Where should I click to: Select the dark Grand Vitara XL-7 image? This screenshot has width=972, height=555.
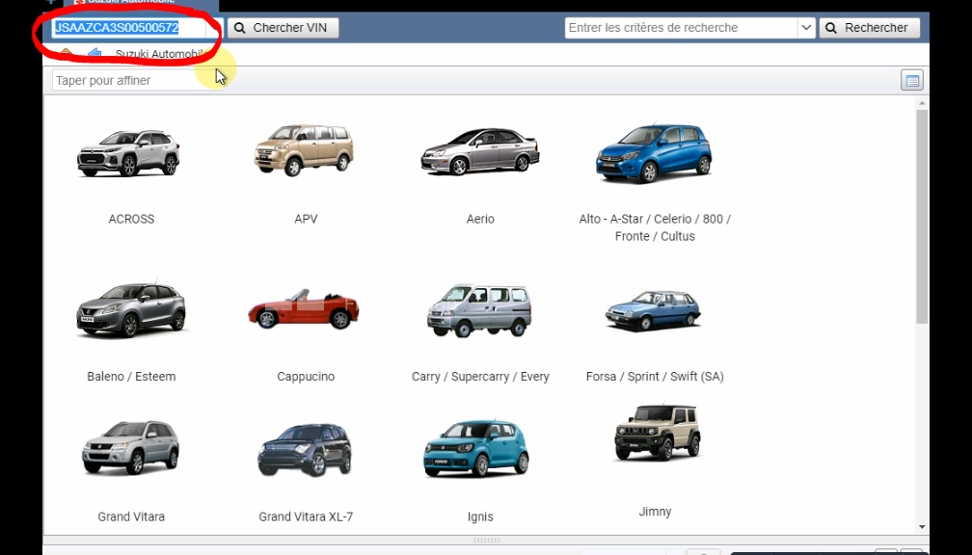(305, 450)
